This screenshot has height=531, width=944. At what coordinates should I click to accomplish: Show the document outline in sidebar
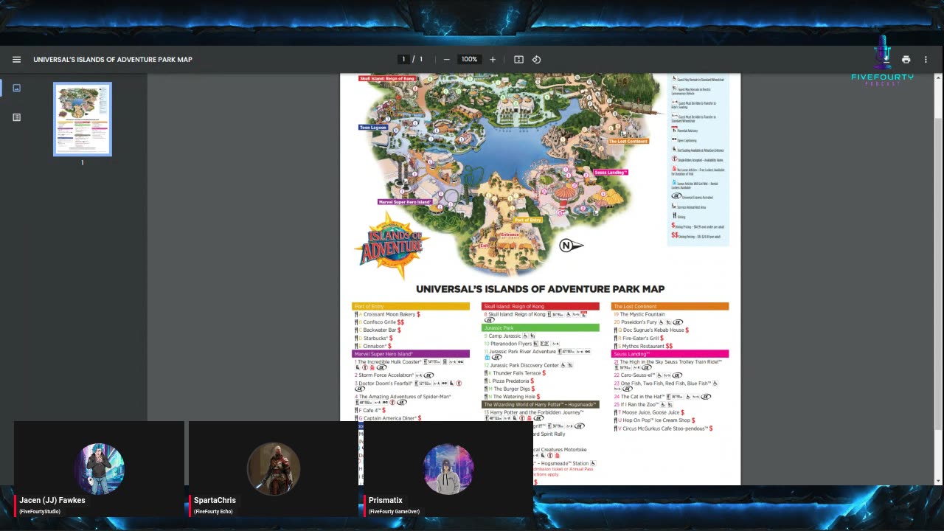point(16,117)
